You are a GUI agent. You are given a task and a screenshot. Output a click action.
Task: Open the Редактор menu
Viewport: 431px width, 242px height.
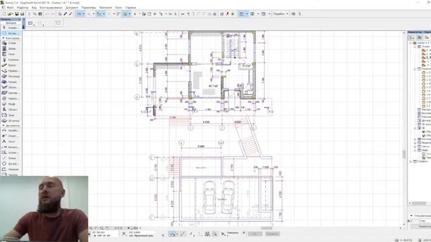(22, 7)
